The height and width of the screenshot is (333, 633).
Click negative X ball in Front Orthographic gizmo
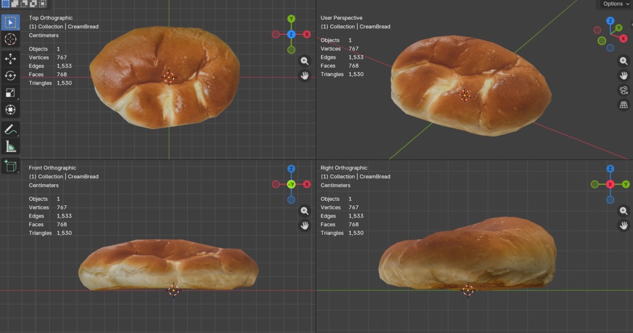(x=276, y=185)
